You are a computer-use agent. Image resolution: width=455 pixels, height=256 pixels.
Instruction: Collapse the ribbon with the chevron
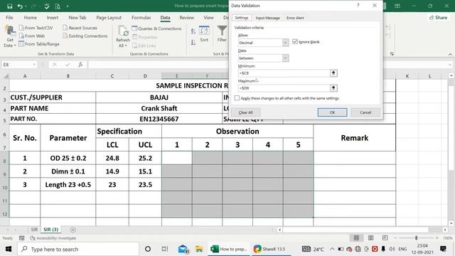coord(450,54)
